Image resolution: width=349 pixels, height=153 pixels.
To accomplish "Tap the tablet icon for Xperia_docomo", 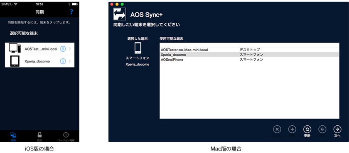I will [15, 61].
